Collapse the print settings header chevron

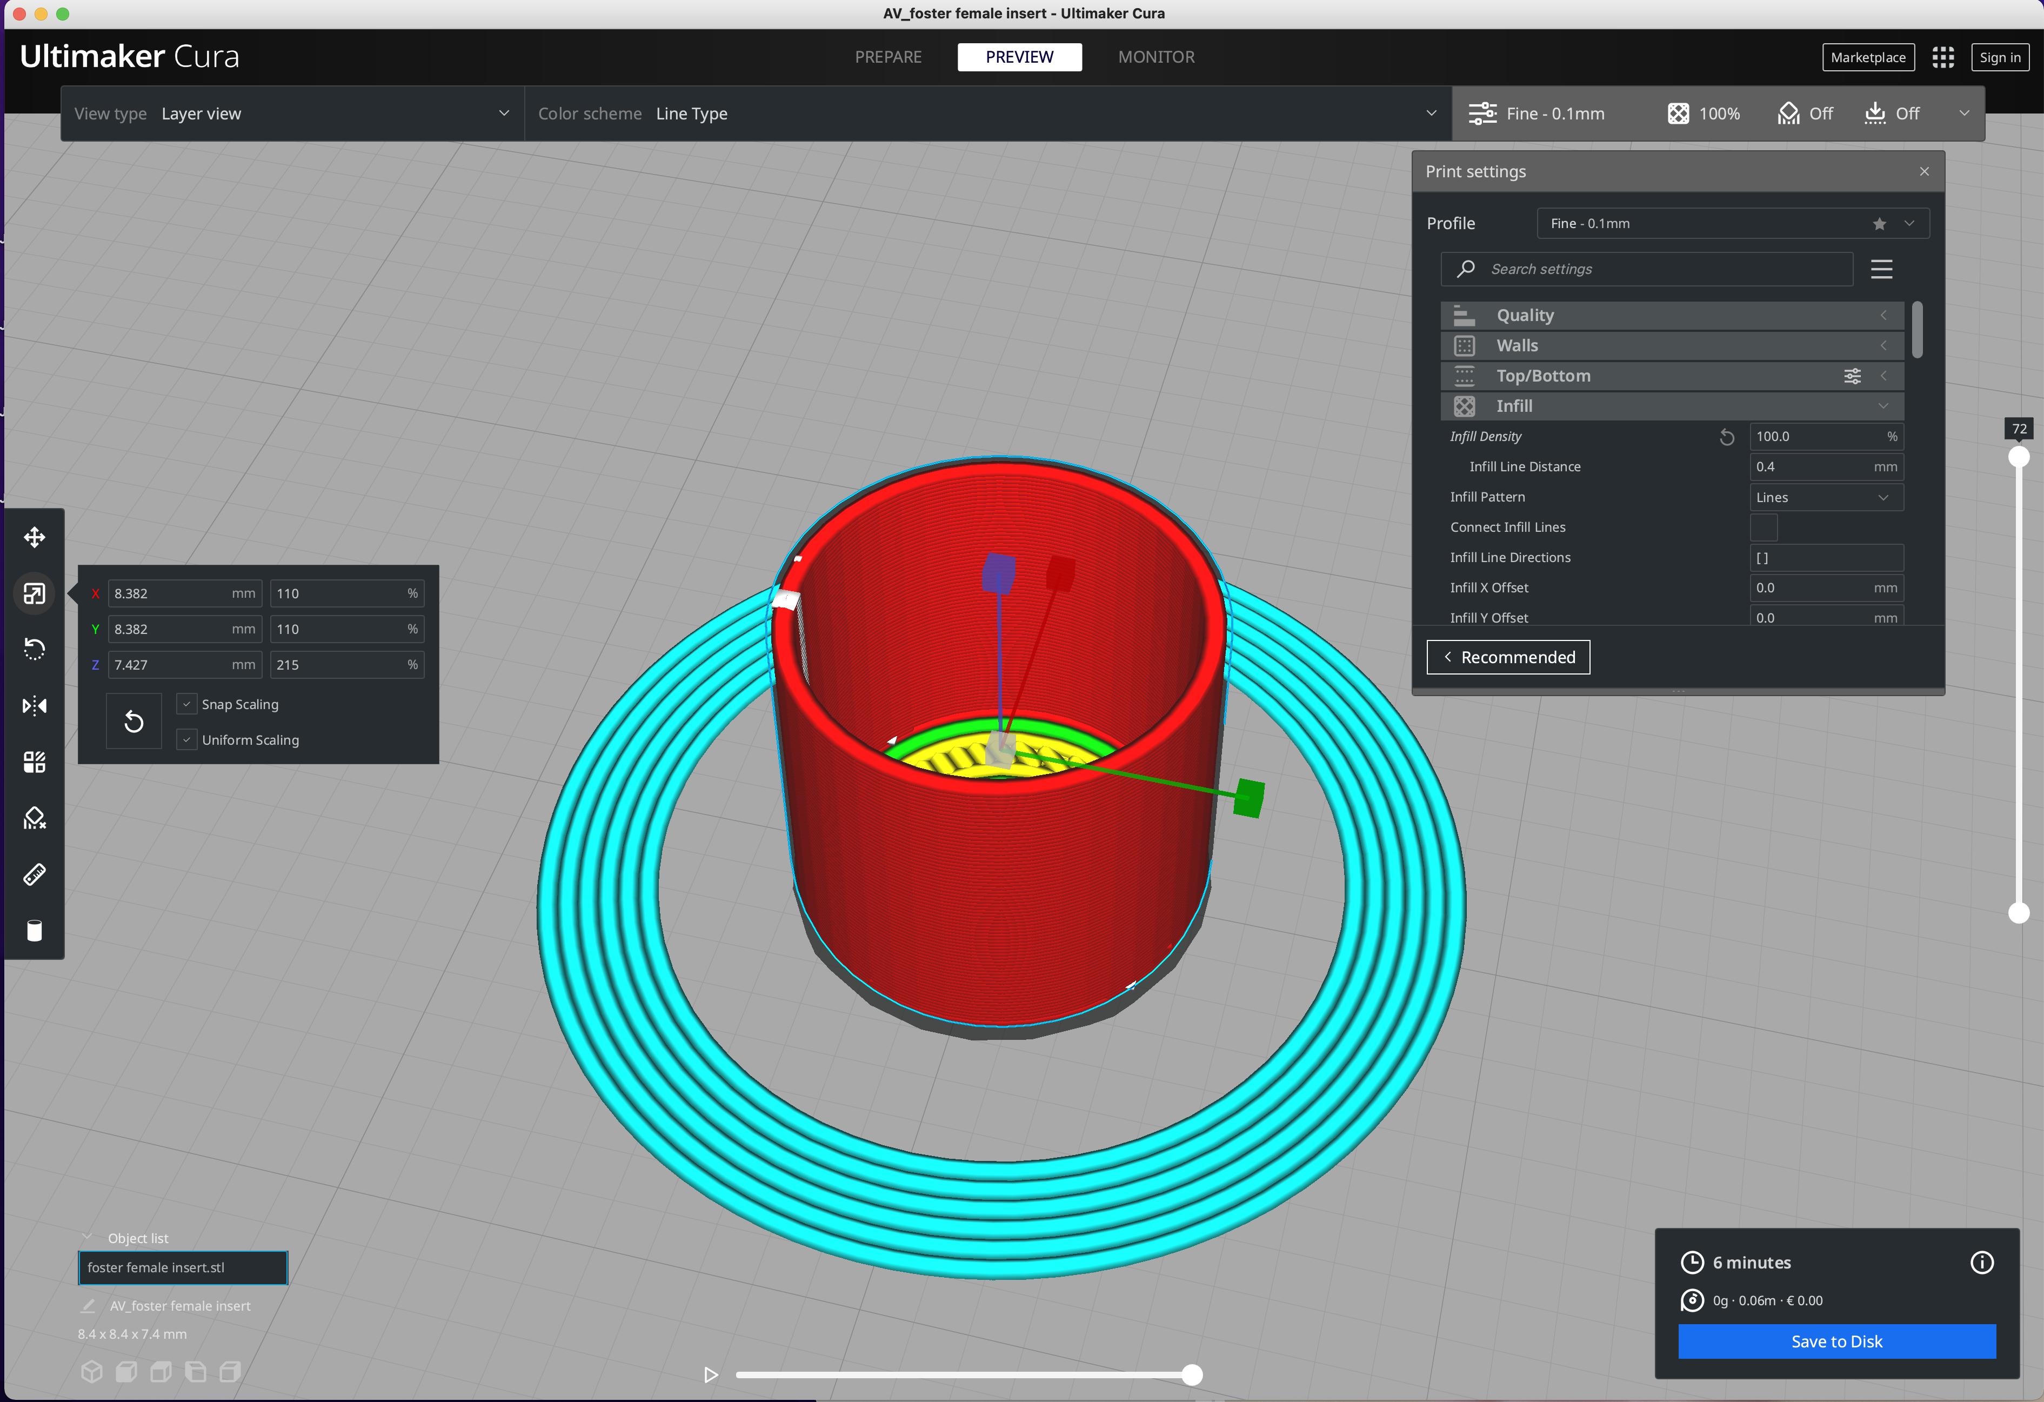(x=1964, y=114)
